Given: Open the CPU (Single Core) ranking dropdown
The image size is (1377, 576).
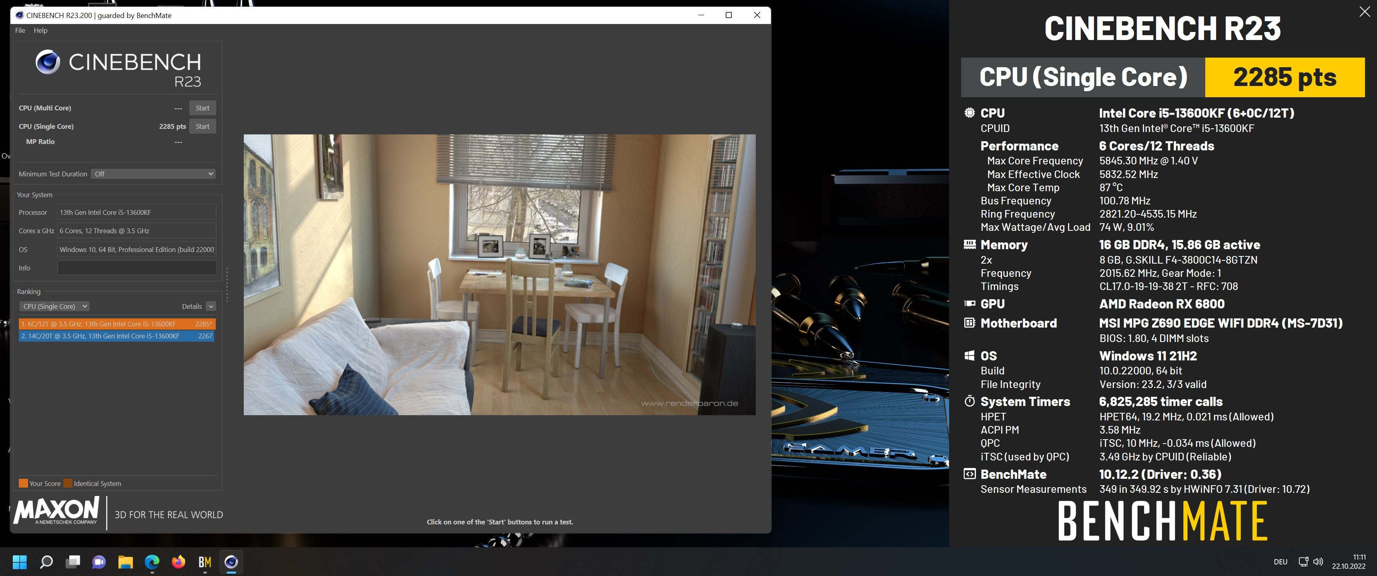Looking at the screenshot, I should coord(54,307).
